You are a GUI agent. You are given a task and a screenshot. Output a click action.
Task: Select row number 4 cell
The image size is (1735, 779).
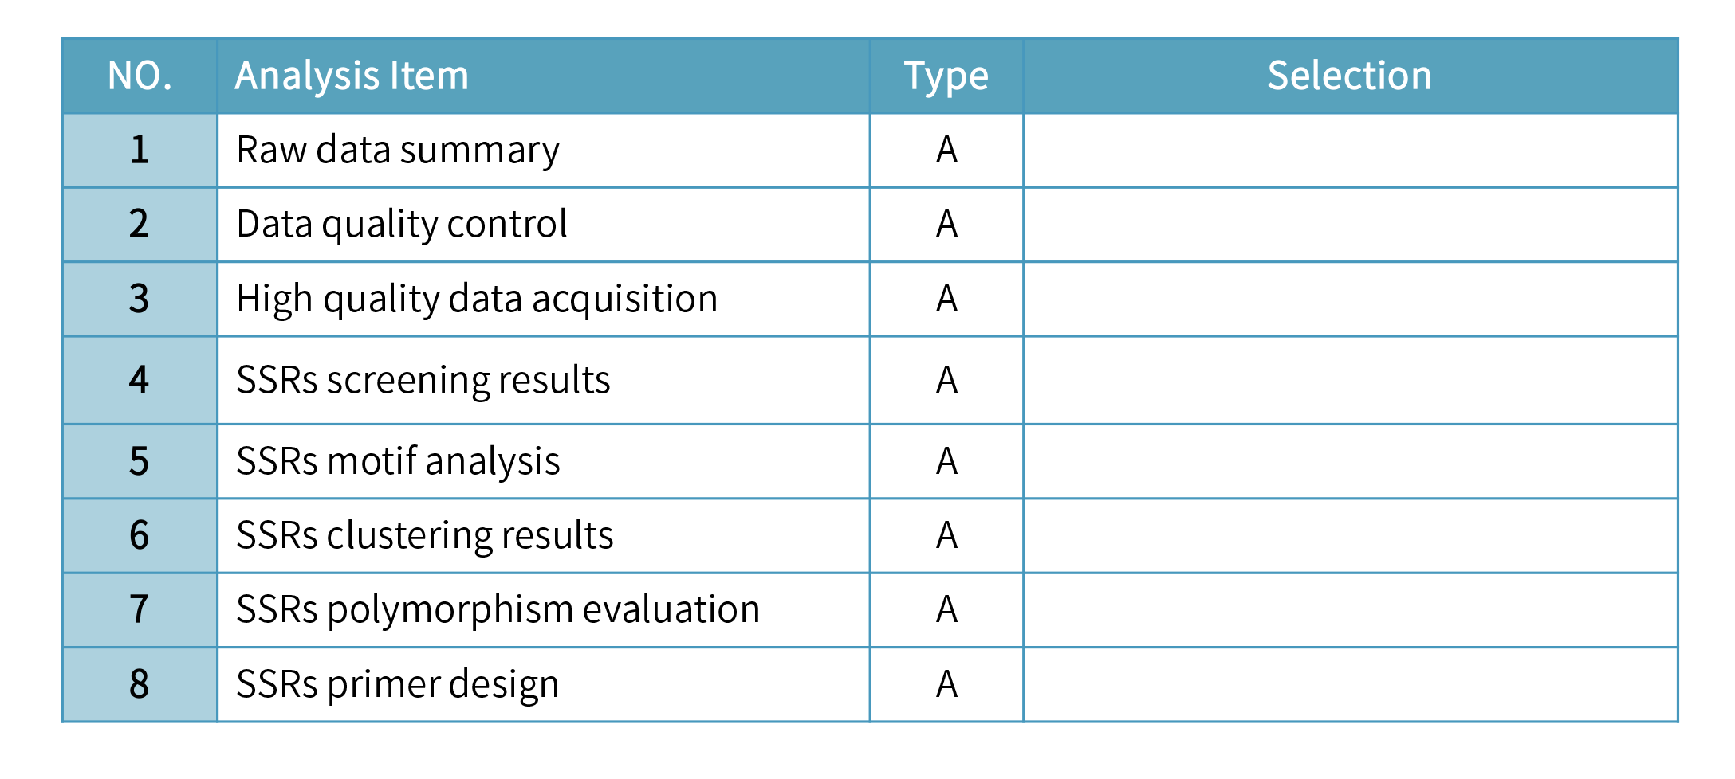[x=140, y=380]
